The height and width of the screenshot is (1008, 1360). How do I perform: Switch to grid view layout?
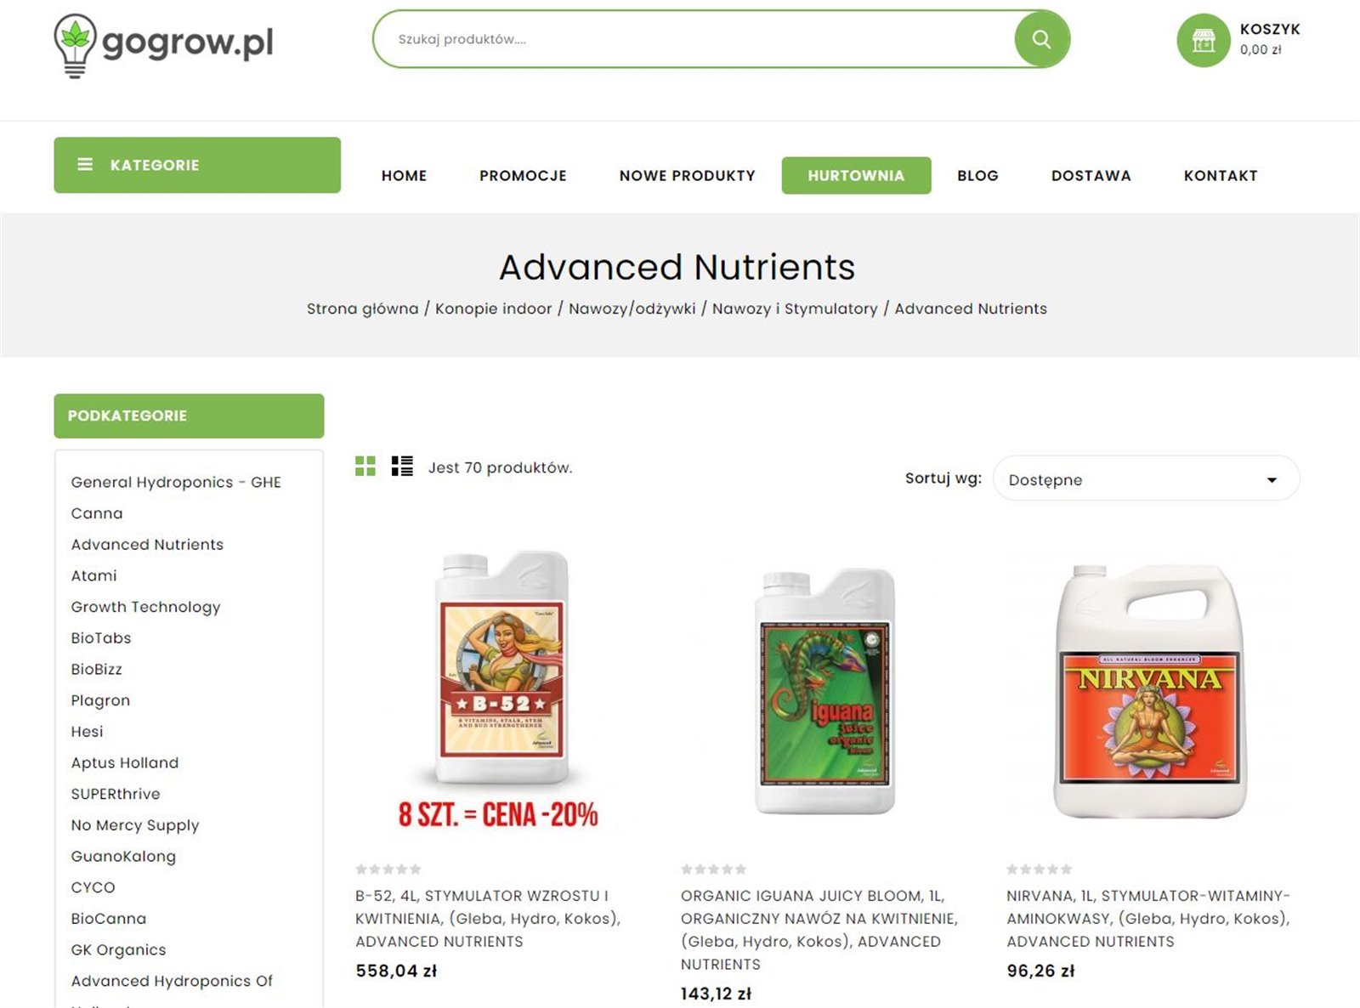click(x=365, y=466)
